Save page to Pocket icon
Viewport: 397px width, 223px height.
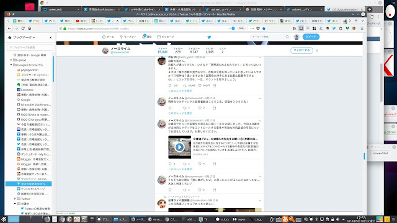[x=258, y=28]
